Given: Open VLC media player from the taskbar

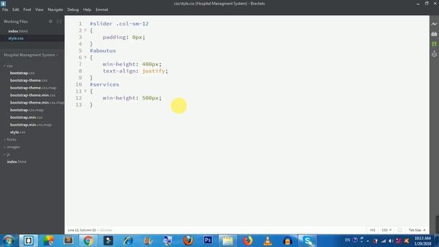Looking at the screenshot, I should point(268,241).
